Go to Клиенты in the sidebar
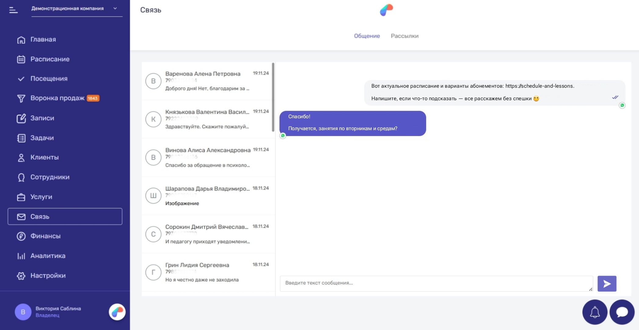This screenshot has height=330, width=639. click(44, 157)
